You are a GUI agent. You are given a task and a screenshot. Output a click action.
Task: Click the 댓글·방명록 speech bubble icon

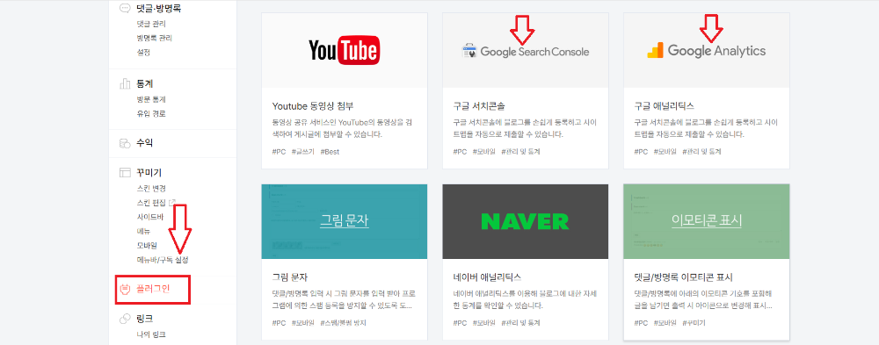(125, 9)
